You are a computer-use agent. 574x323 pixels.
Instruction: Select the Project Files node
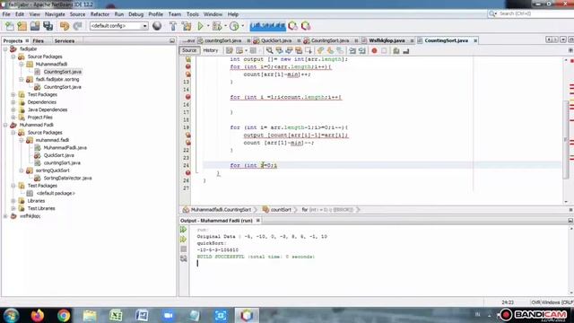[39, 118]
